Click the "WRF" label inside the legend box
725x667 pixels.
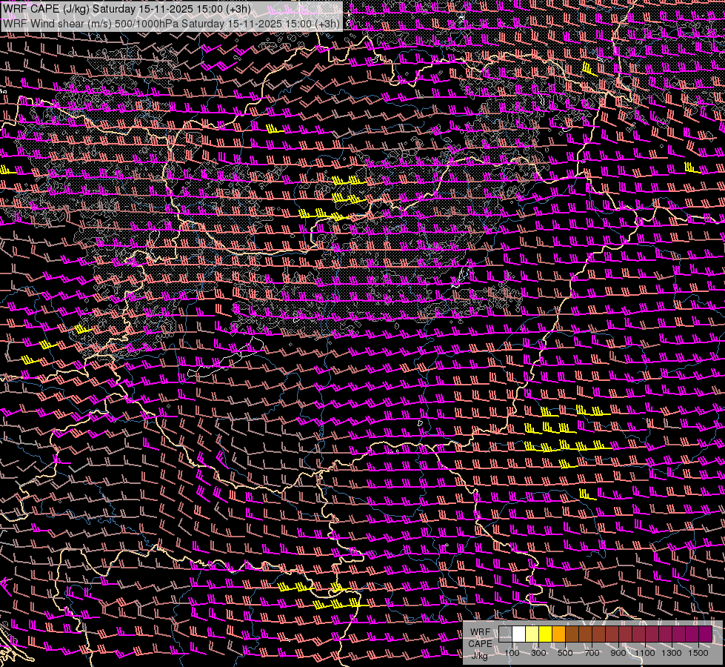tap(480, 632)
